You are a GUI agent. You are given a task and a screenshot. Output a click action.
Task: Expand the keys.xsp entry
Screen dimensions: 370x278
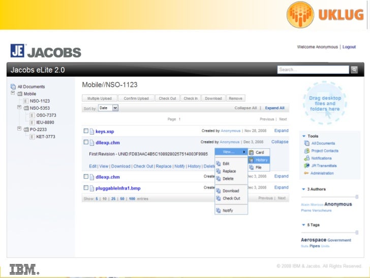pos(281,131)
